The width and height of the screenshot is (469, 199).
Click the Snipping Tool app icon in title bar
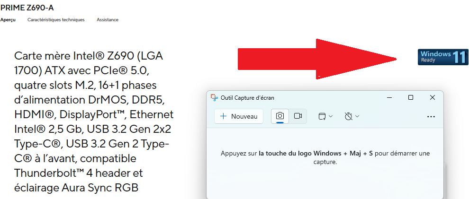pyautogui.click(x=214, y=97)
